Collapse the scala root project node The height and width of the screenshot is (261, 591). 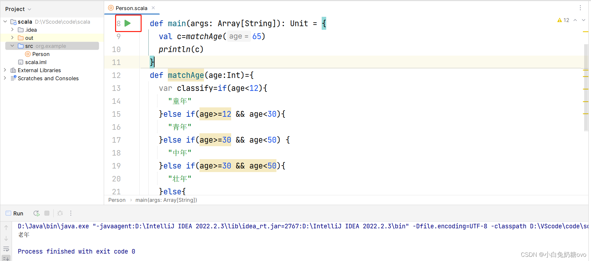point(5,22)
